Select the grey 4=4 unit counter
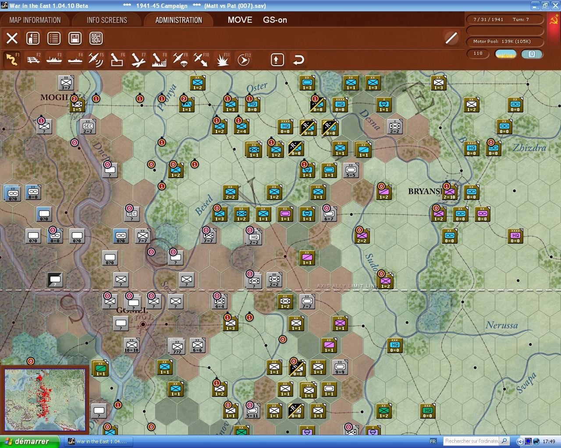The height and width of the screenshot is (448, 561). pyautogui.click(x=220, y=301)
